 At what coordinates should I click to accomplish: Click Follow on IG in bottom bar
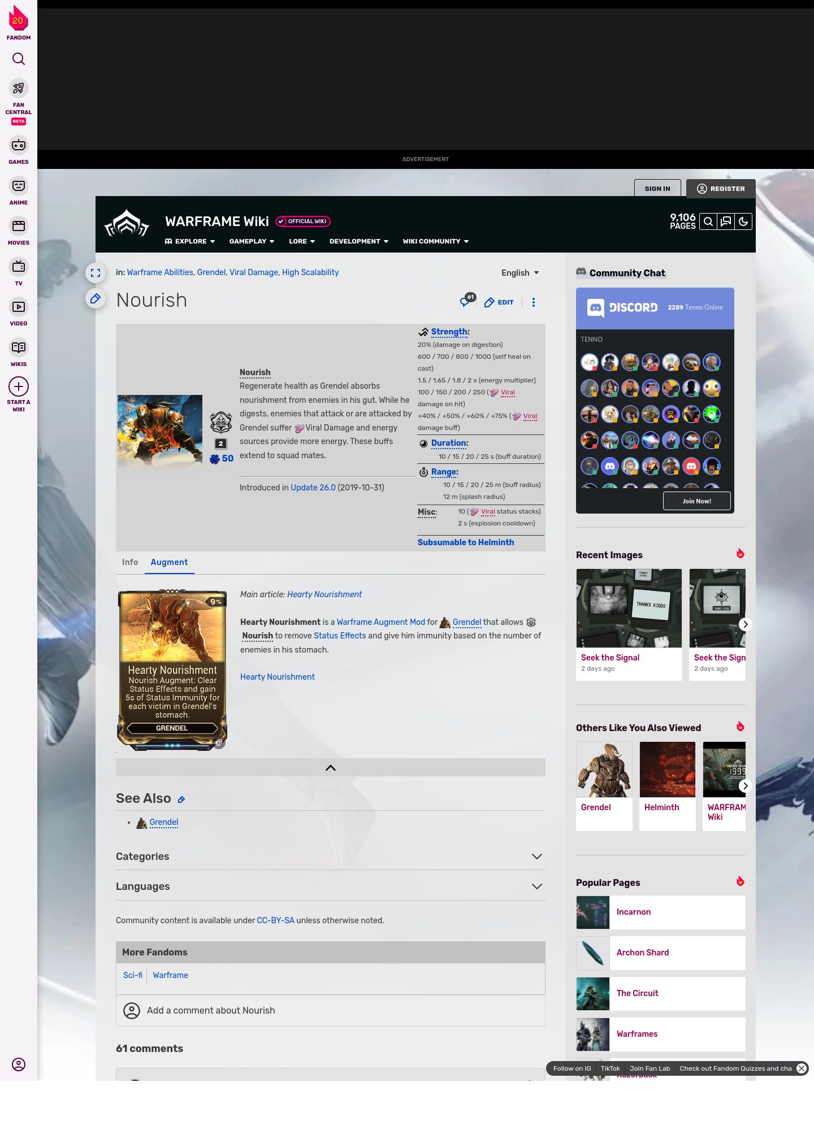coord(572,1068)
